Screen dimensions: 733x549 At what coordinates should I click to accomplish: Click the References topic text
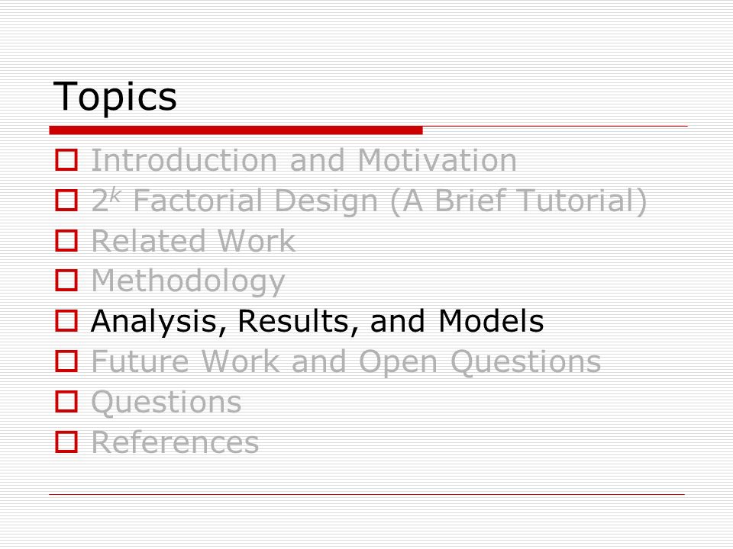tap(175, 442)
